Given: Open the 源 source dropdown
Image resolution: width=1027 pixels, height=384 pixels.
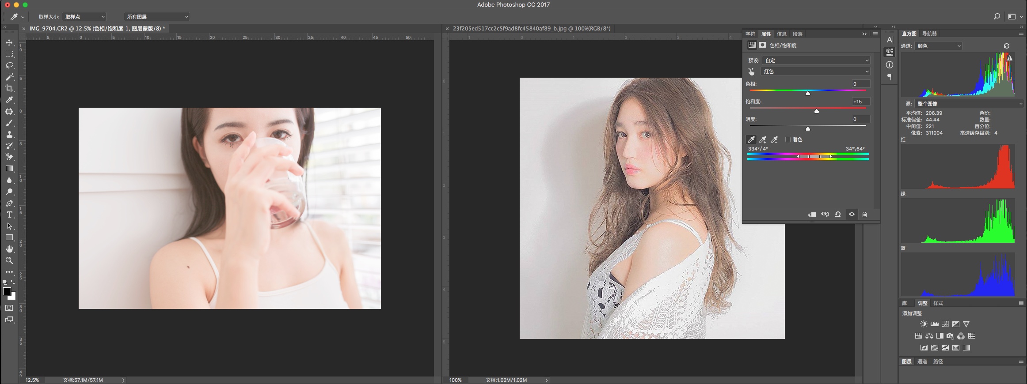Looking at the screenshot, I should pyautogui.click(x=969, y=104).
